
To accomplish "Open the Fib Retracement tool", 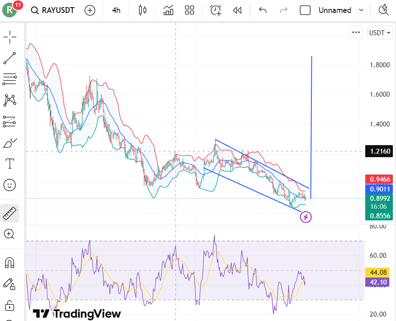I will [x=10, y=79].
